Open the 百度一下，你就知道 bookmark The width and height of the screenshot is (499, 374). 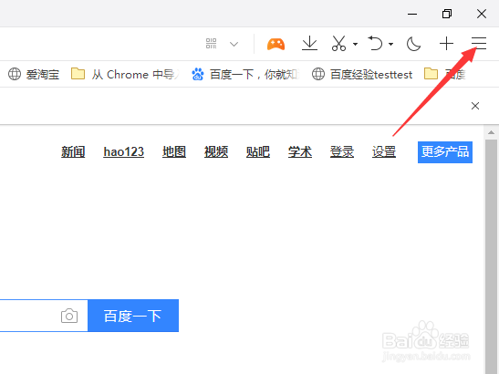(245, 74)
